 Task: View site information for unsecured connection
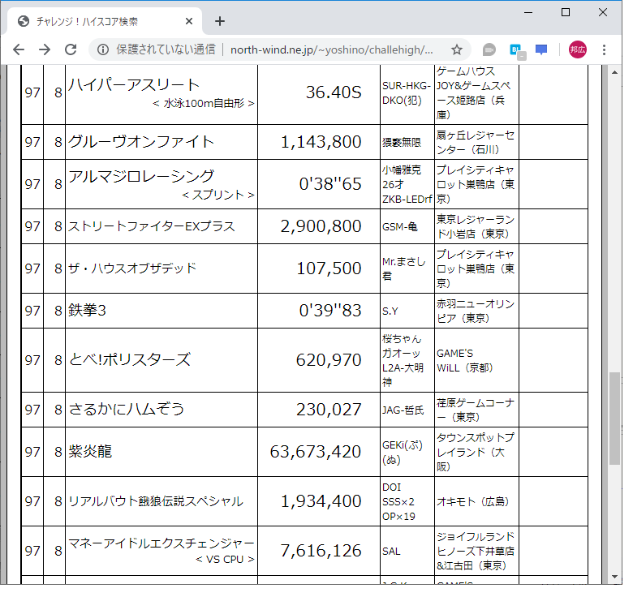coord(103,50)
